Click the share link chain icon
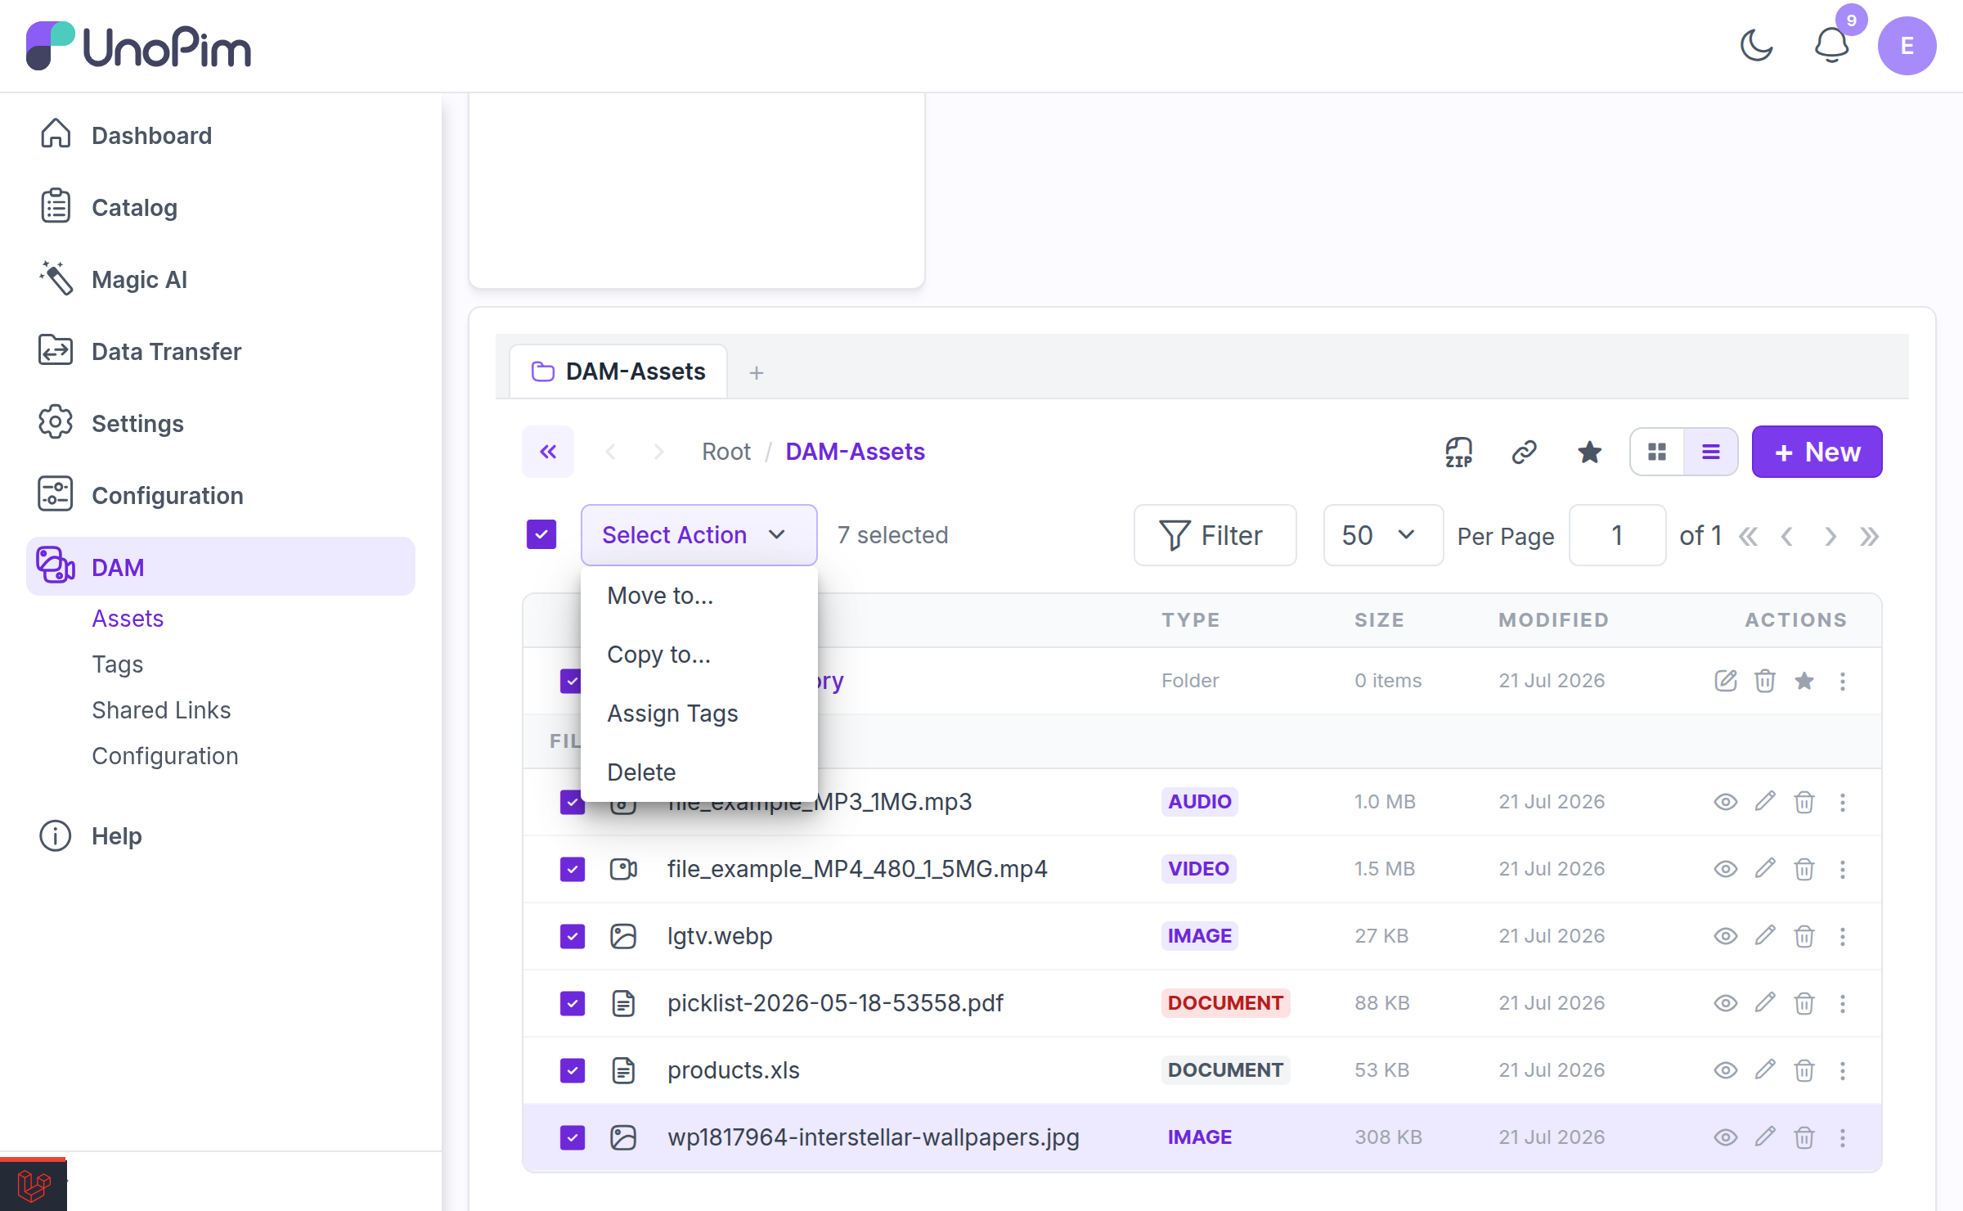1963x1211 pixels. coord(1524,452)
